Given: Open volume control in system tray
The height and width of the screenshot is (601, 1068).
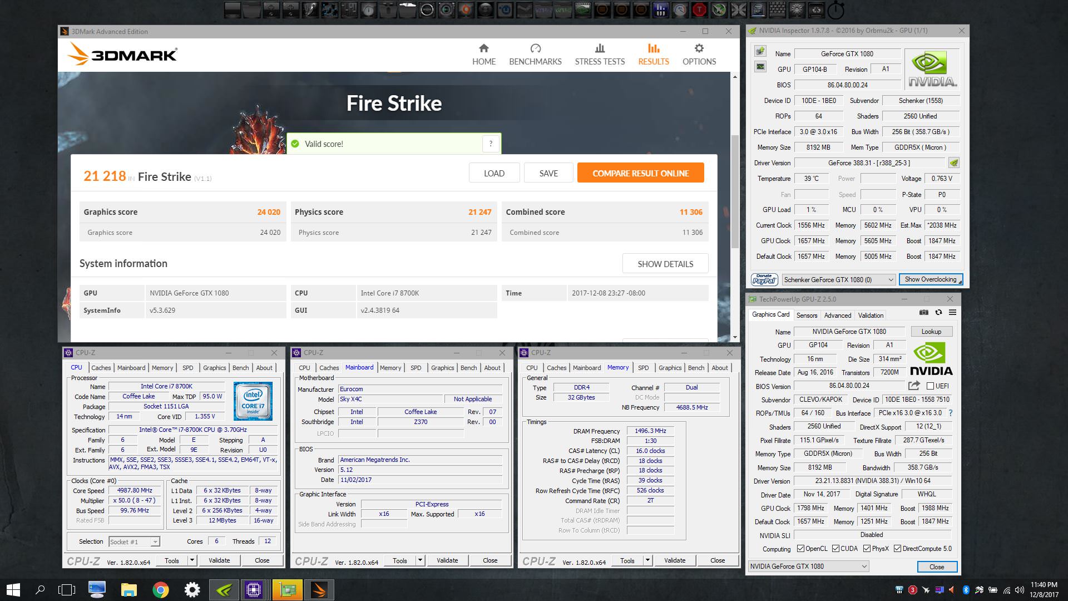Looking at the screenshot, I should [1019, 590].
